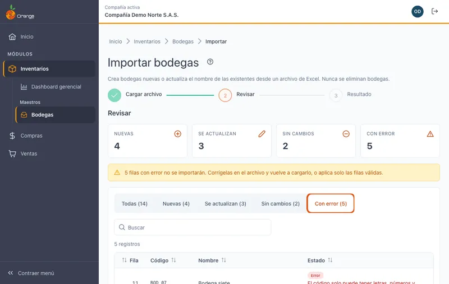
Task: Sort by Código column arrows
Action: point(173,260)
